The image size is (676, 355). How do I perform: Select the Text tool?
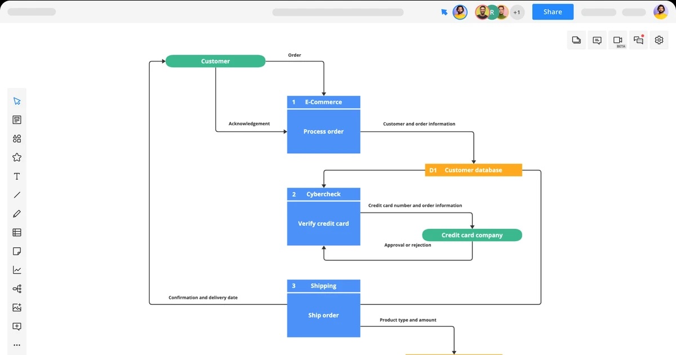point(17,176)
